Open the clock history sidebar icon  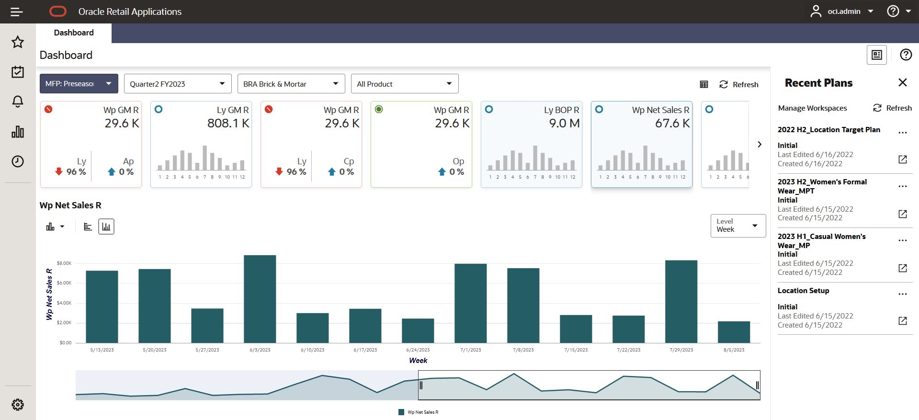(18, 161)
